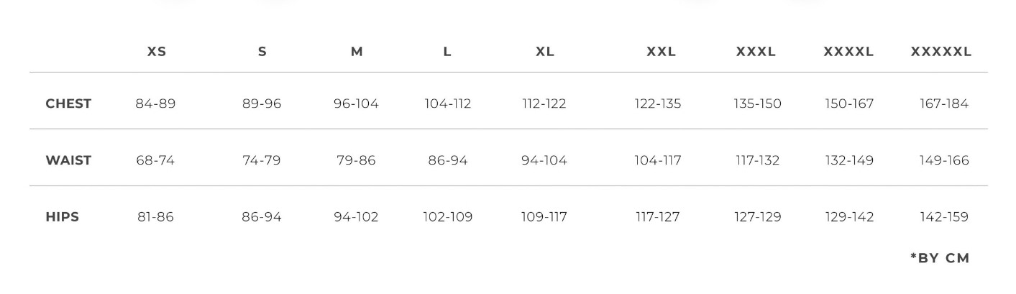Click hips measurement 81-86

[x=155, y=217]
